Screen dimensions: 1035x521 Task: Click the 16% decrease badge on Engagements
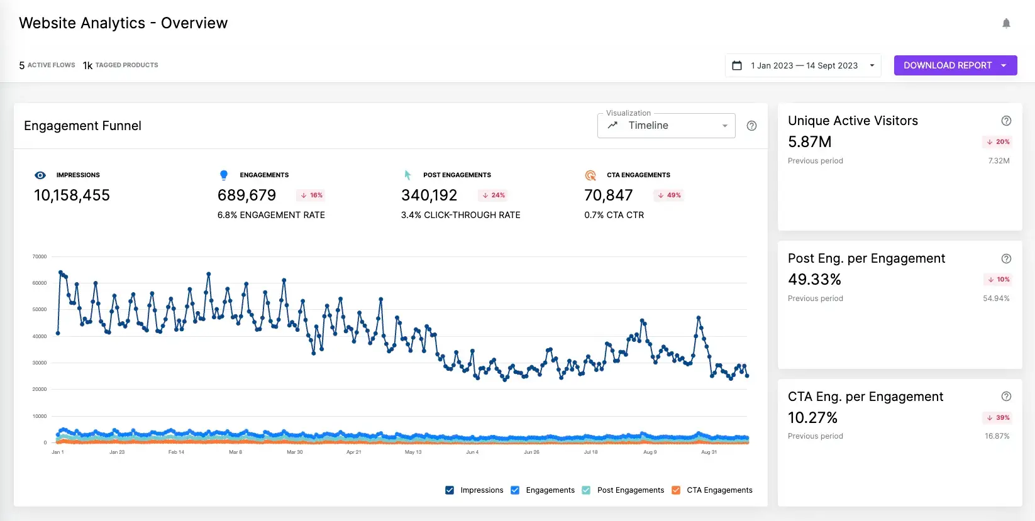click(x=311, y=195)
